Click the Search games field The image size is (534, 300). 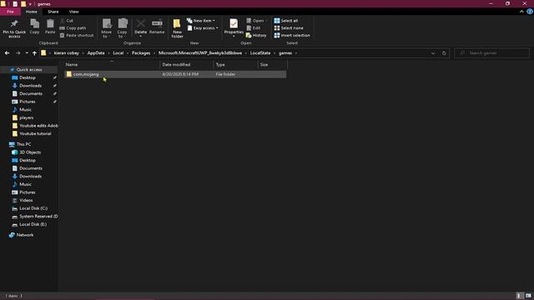(x=491, y=53)
